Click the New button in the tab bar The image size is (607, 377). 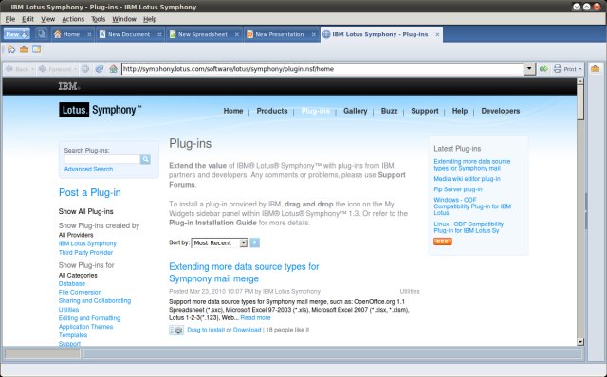(x=17, y=34)
